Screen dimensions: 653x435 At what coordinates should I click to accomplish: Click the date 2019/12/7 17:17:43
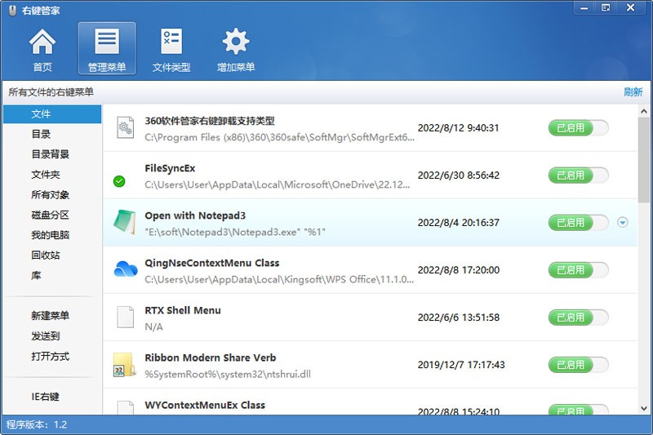point(461,365)
